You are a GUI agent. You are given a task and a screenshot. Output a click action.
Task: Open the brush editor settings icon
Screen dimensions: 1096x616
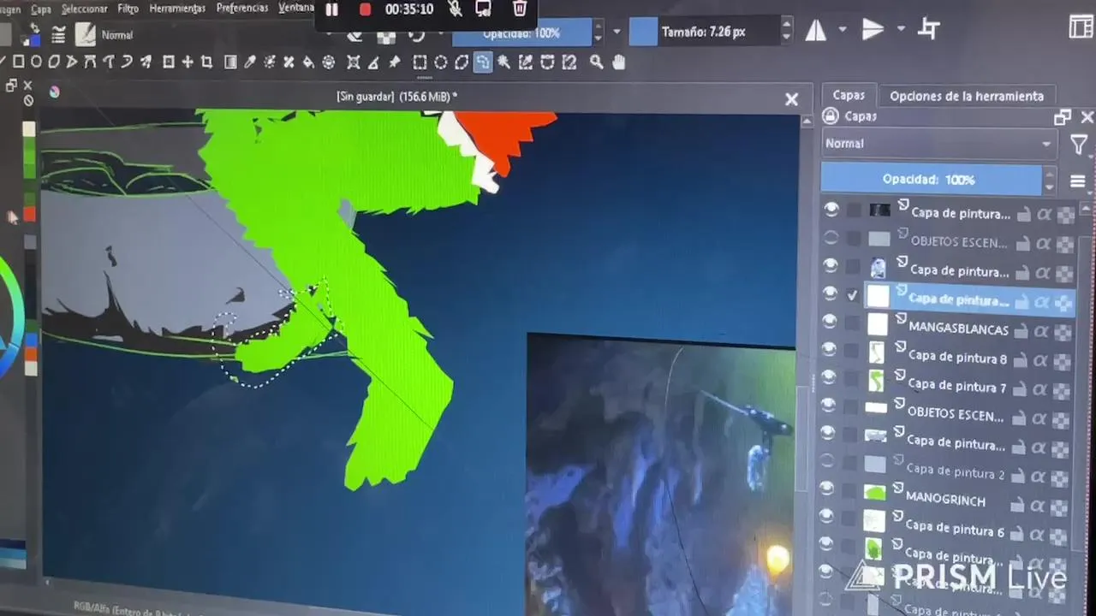tap(58, 35)
